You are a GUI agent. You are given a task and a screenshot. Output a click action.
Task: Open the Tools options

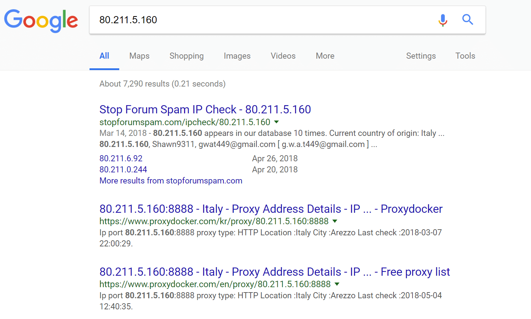[465, 56]
